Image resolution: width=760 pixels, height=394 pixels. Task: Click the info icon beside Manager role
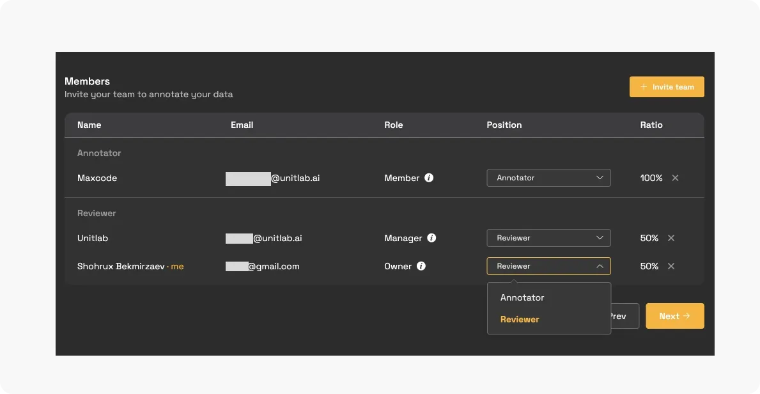[432, 238]
